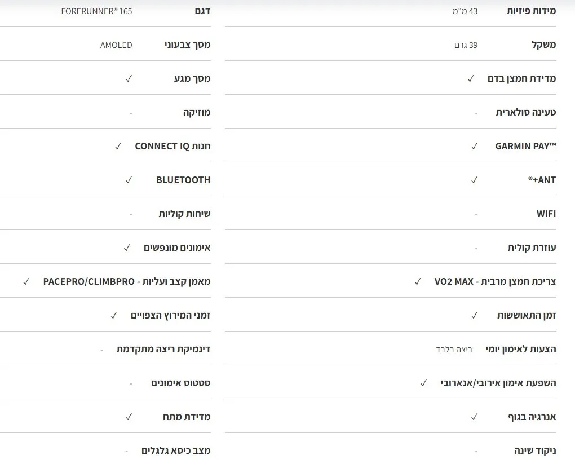The height and width of the screenshot is (464, 575).
Task: Click the BLUETOOTH row checkmark
Action: [x=129, y=180]
